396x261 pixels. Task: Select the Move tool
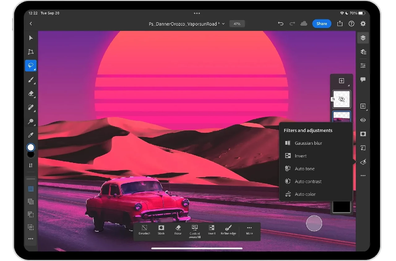[x=31, y=38]
